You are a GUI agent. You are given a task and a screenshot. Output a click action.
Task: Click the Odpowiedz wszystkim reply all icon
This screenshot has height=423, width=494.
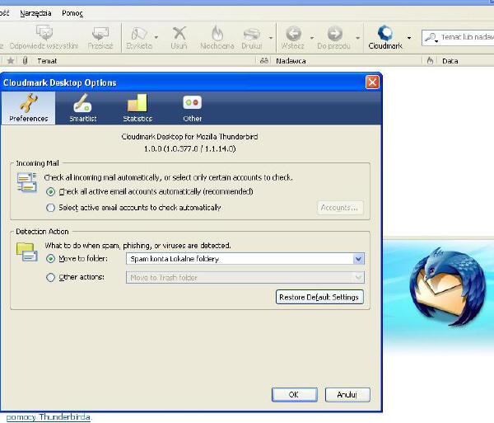click(44, 37)
